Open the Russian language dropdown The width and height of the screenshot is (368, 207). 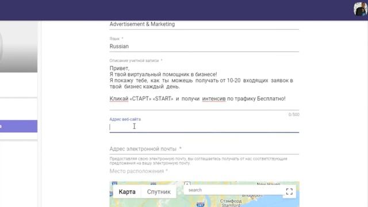click(x=204, y=47)
